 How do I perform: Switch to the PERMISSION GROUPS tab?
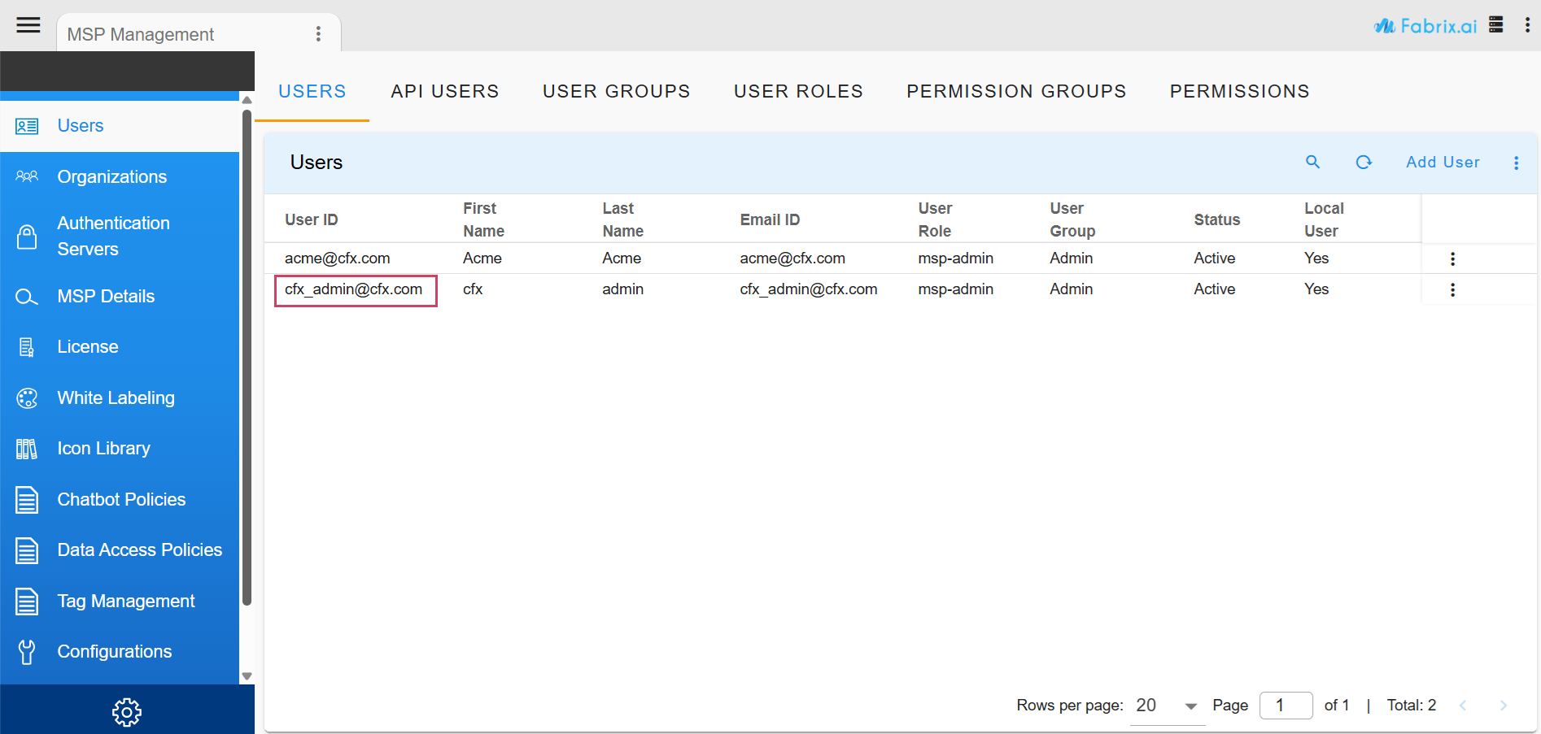[1016, 91]
